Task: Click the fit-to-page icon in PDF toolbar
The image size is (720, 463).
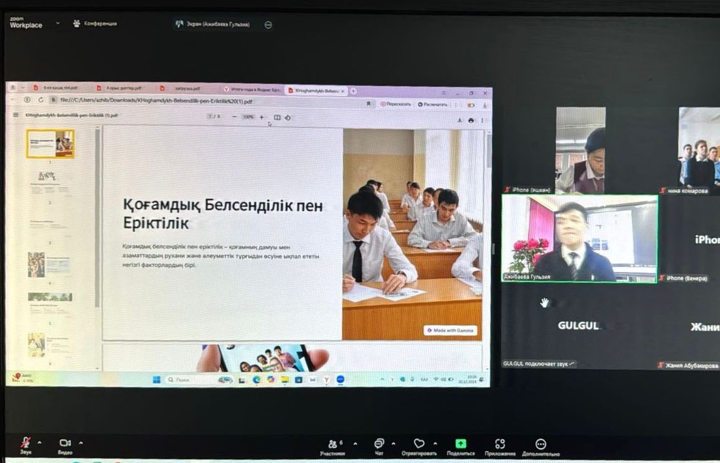Action: pyautogui.click(x=277, y=117)
